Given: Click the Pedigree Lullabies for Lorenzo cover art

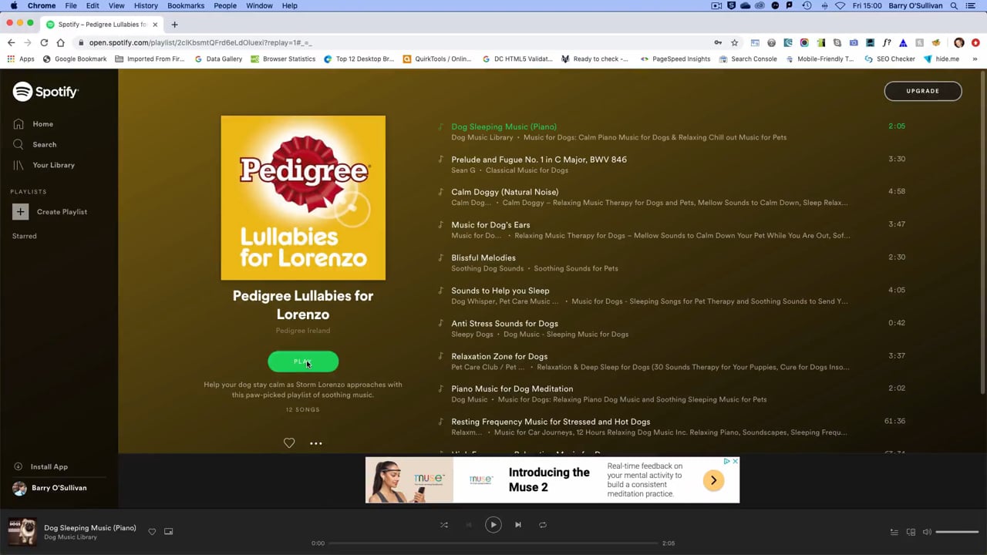Looking at the screenshot, I should [x=303, y=198].
